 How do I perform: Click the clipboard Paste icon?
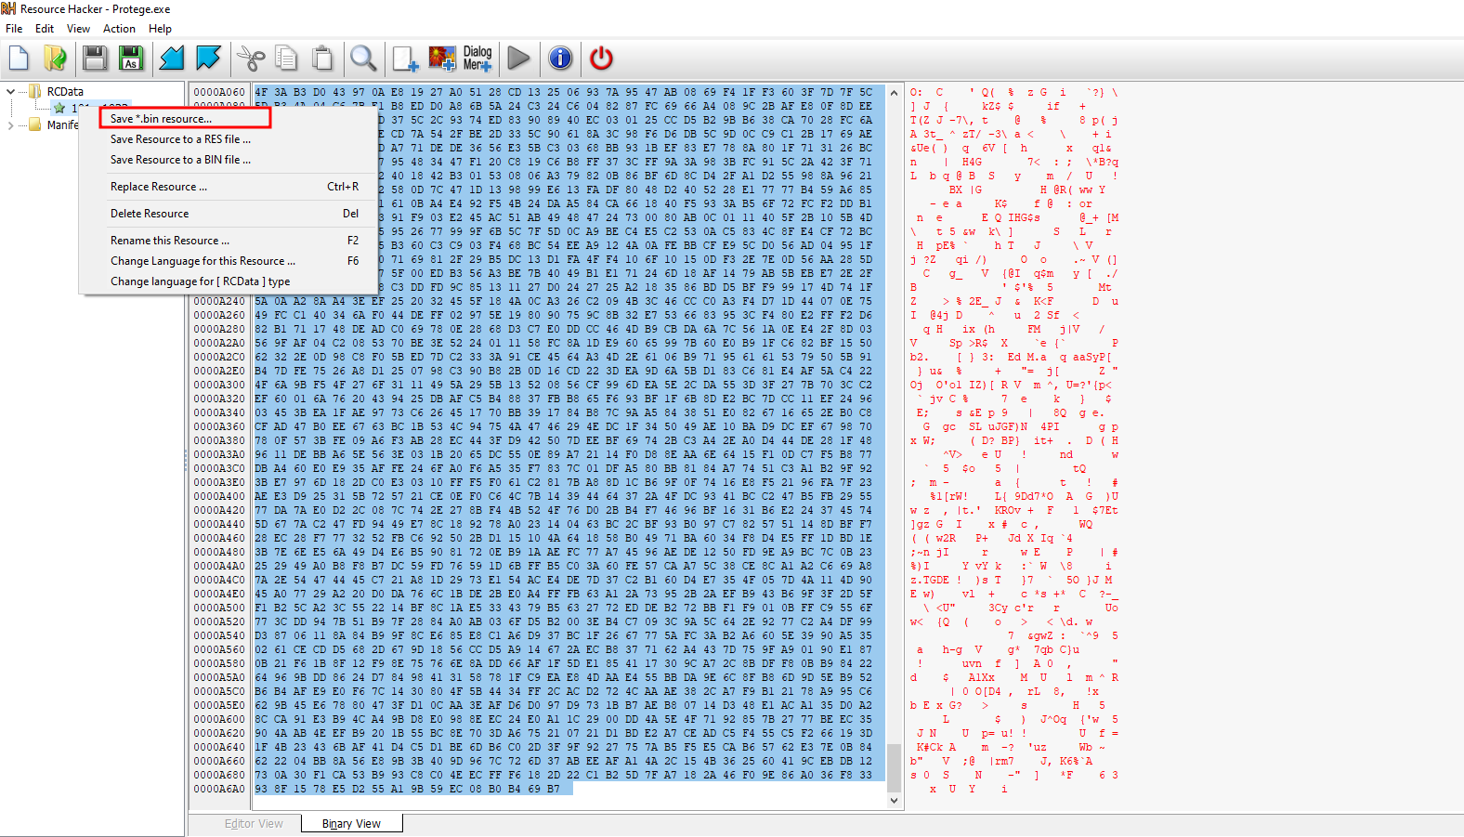click(x=322, y=59)
